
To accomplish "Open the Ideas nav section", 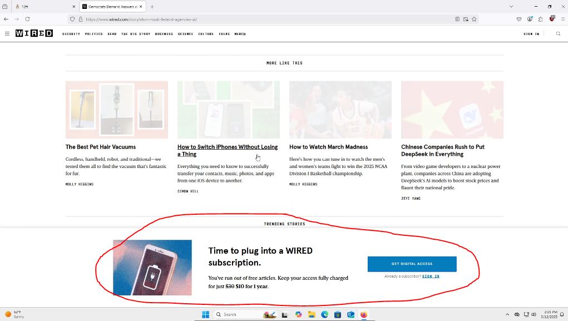I will point(224,34).
